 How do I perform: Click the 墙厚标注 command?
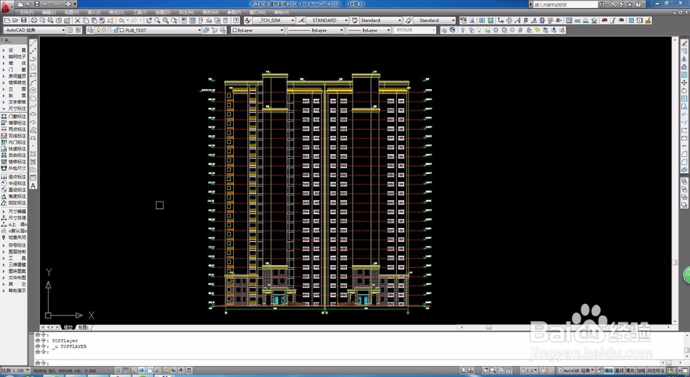tap(14, 123)
